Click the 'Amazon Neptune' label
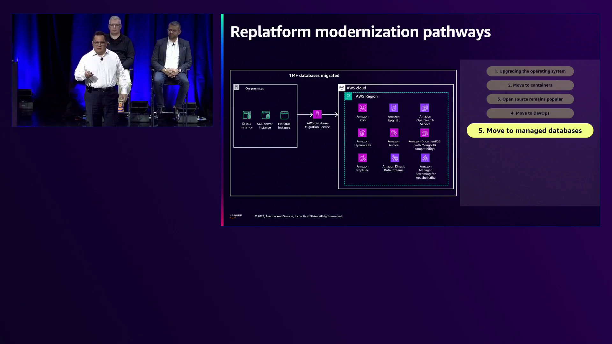 (x=362, y=168)
